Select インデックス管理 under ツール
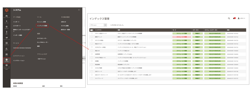This screenshot has width=252, height=95. pyautogui.click(x=42, y=26)
